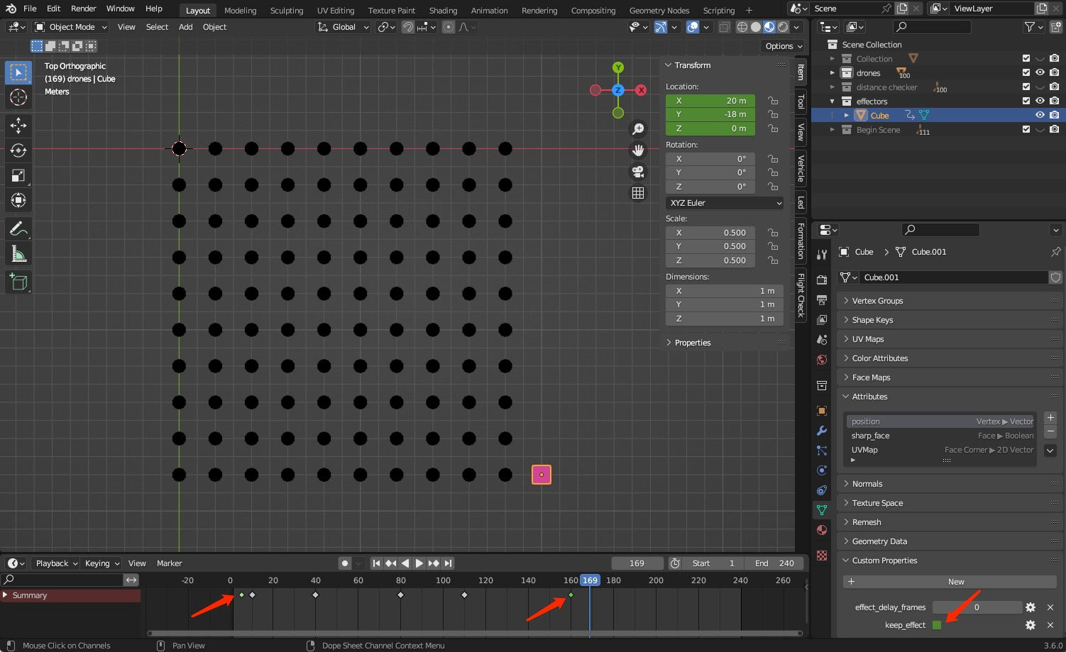Toggle camera view icon in viewport

[638, 172]
